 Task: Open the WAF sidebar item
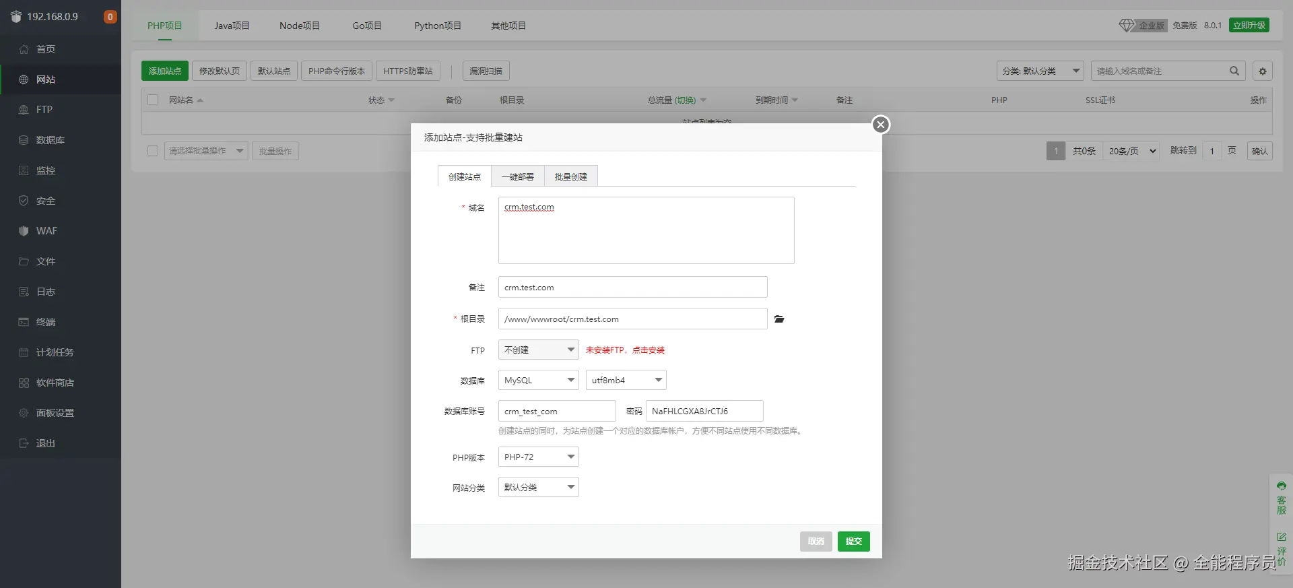click(x=61, y=231)
